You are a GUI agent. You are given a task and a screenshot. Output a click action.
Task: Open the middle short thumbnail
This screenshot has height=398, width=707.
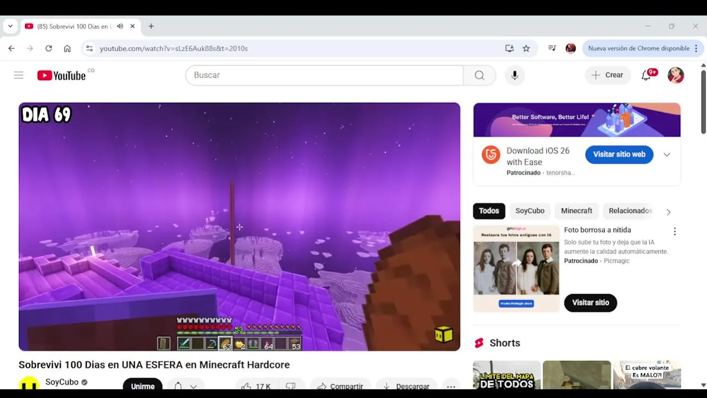[x=577, y=375]
